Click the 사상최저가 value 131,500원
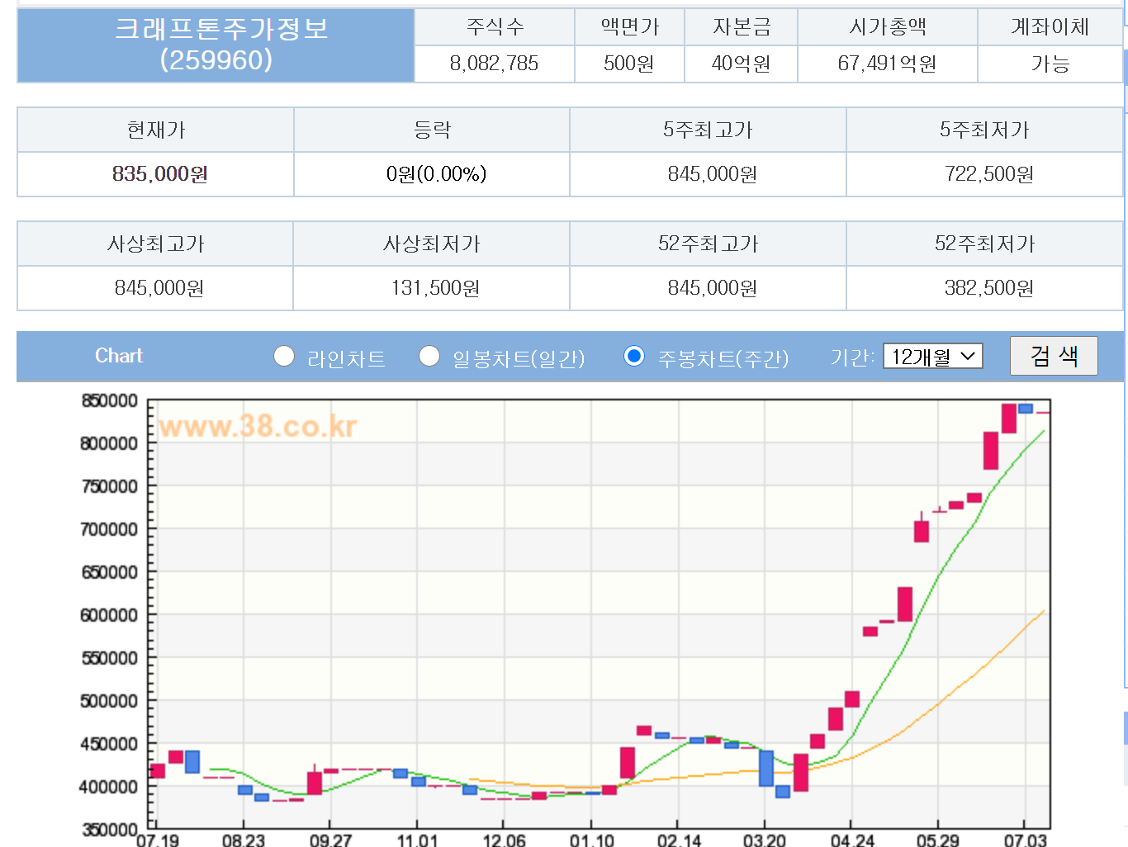 (x=435, y=288)
